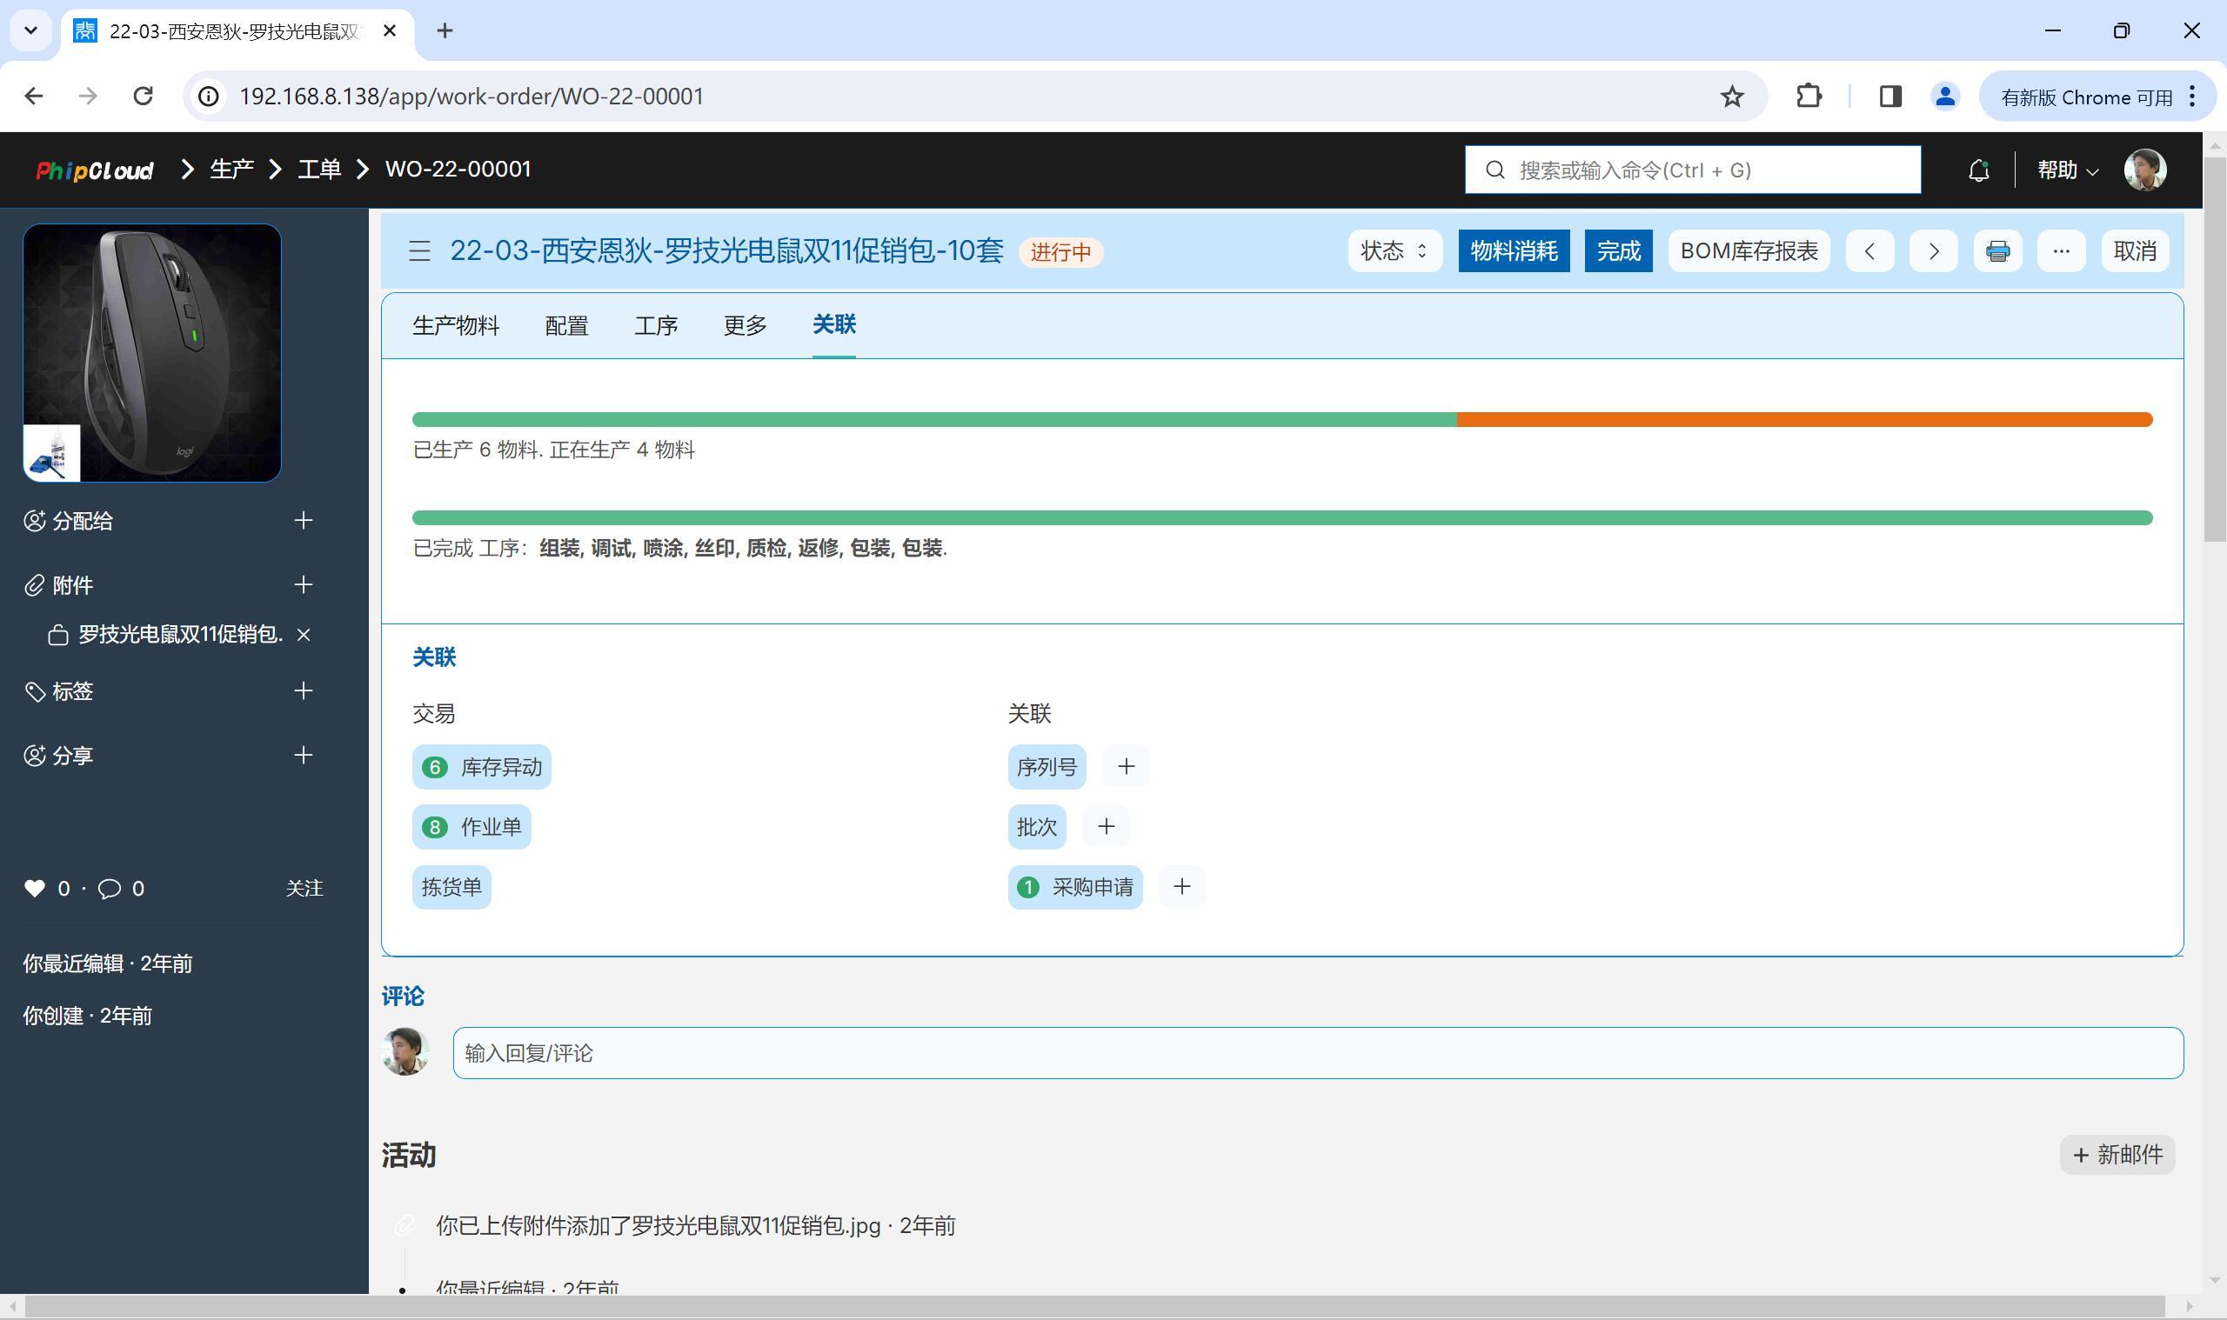
Task: View site information icon in address bar
Action: coord(208,96)
